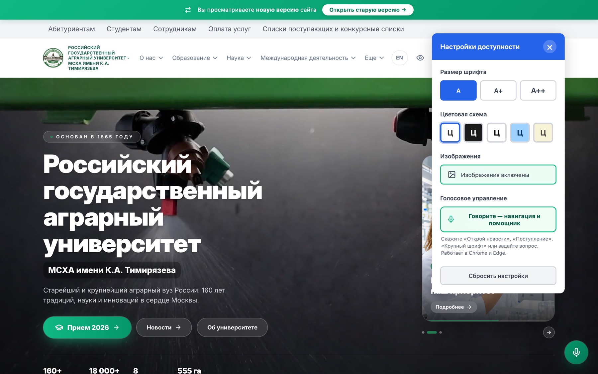Screen dimensions: 598x374
Task: Open Списки поступающих и конкурсные списки
Action: tap(333, 29)
